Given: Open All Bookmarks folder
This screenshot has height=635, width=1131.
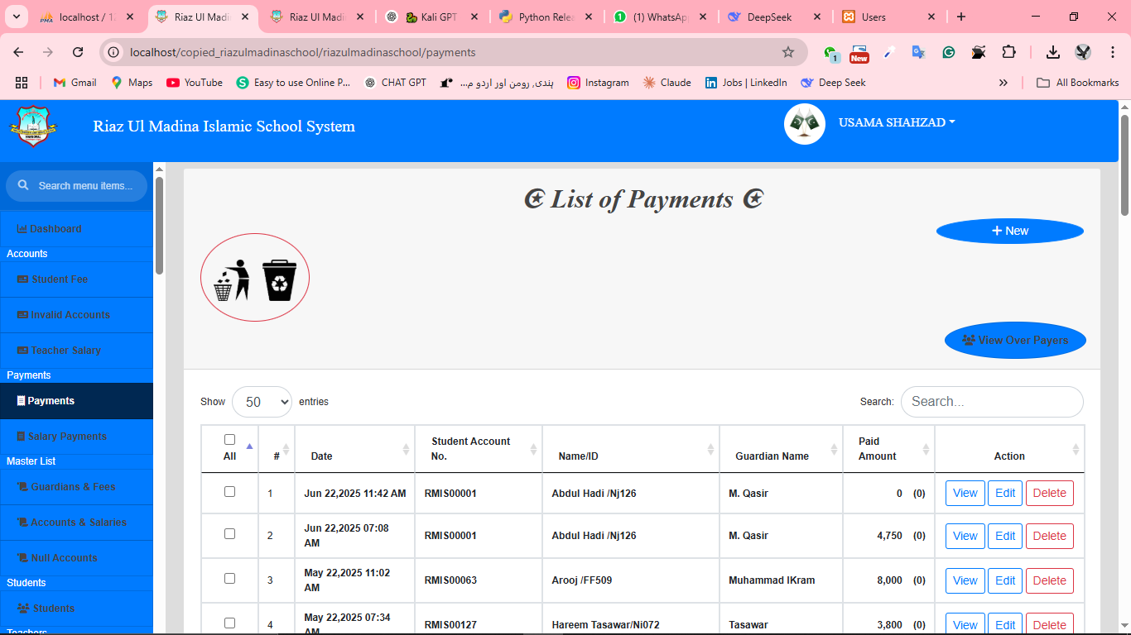Looking at the screenshot, I should pyautogui.click(x=1077, y=83).
